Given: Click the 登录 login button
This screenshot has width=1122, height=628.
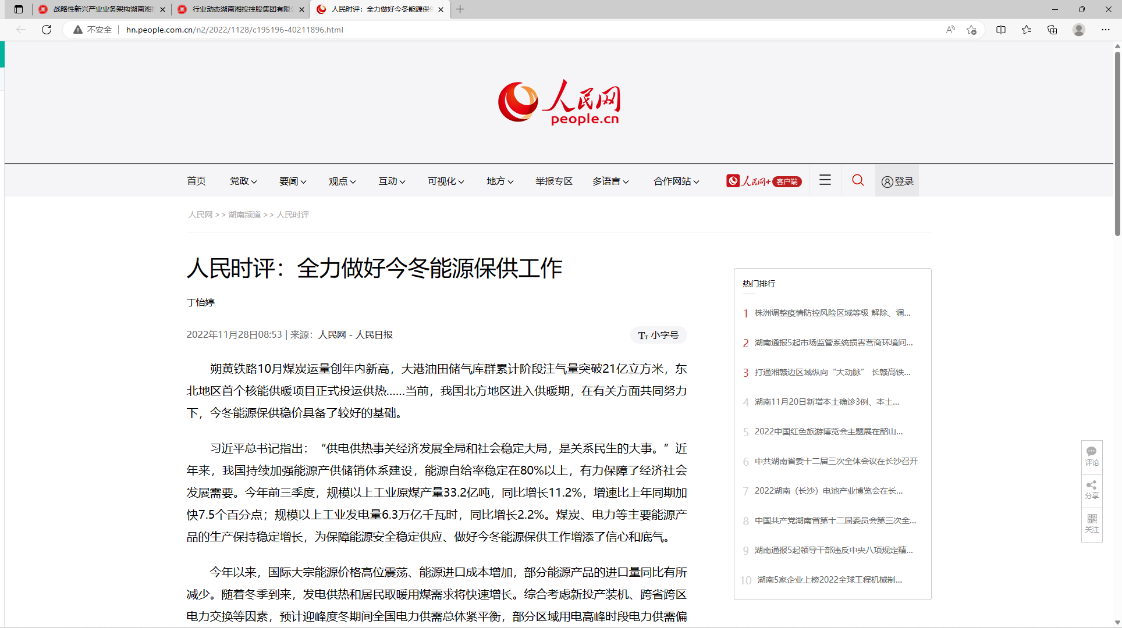Looking at the screenshot, I should pyautogui.click(x=897, y=181).
